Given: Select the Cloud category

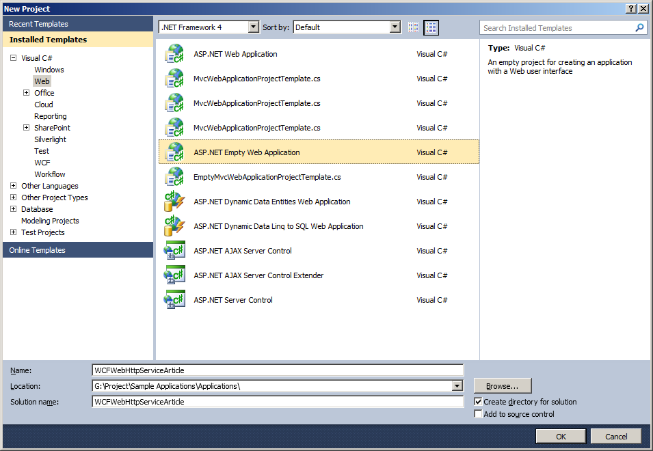Looking at the screenshot, I should [44, 105].
